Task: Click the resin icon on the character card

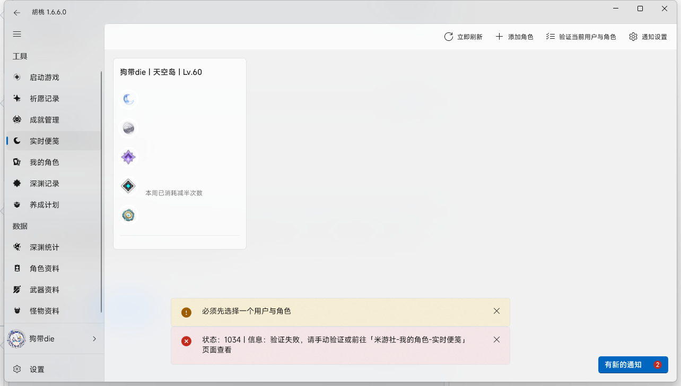Action: click(128, 99)
